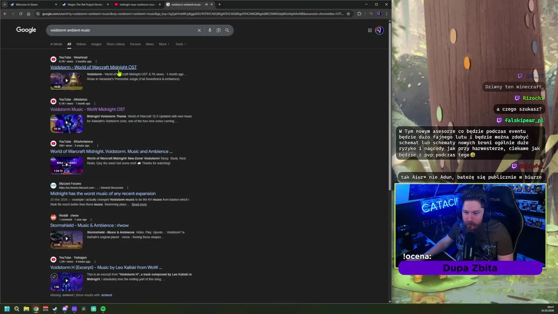Open the Chrome extensions puzzle icon
Image resolution: width=558 pixels, height=314 pixels.
[359, 14]
